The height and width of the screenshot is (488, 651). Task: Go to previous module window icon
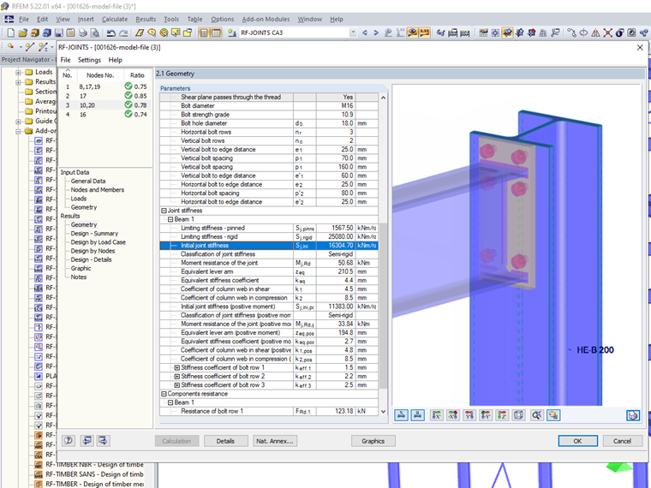point(87,441)
